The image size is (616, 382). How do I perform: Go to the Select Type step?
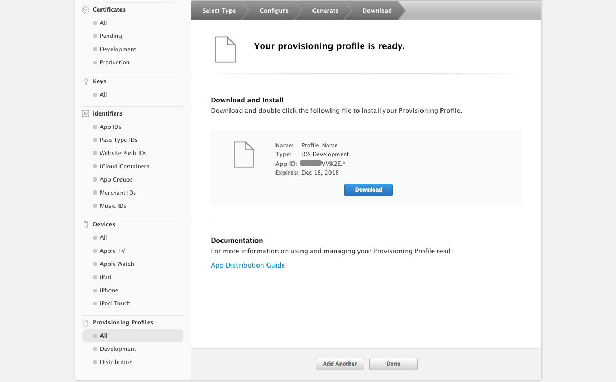219,11
